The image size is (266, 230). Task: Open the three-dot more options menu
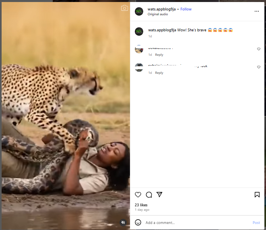coord(257,11)
